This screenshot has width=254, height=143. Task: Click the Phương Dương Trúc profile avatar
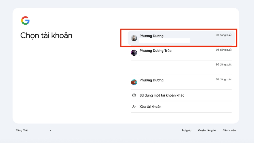134,53
